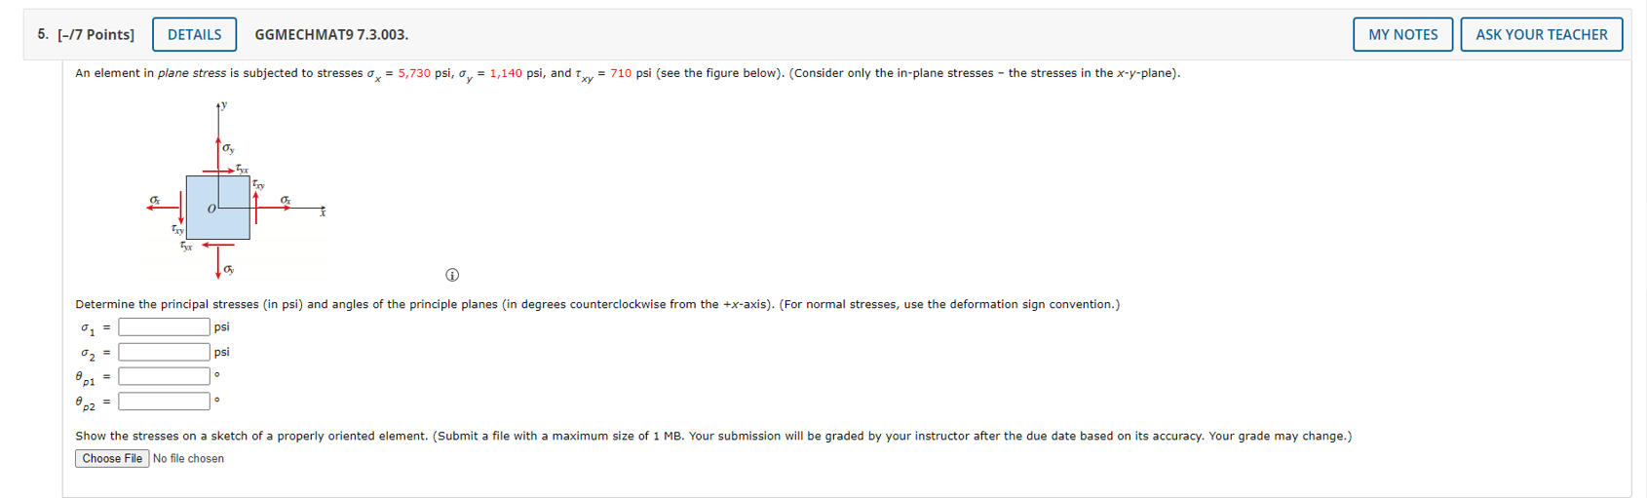
Task: Click the ASK YOUR TEACHER button
Action: pyautogui.click(x=1541, y=34)
